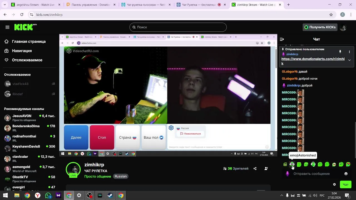The width and height of the screenshot is (356, 200).
Task: Open recommended channel GlostikTV
Action: [29, 179]
